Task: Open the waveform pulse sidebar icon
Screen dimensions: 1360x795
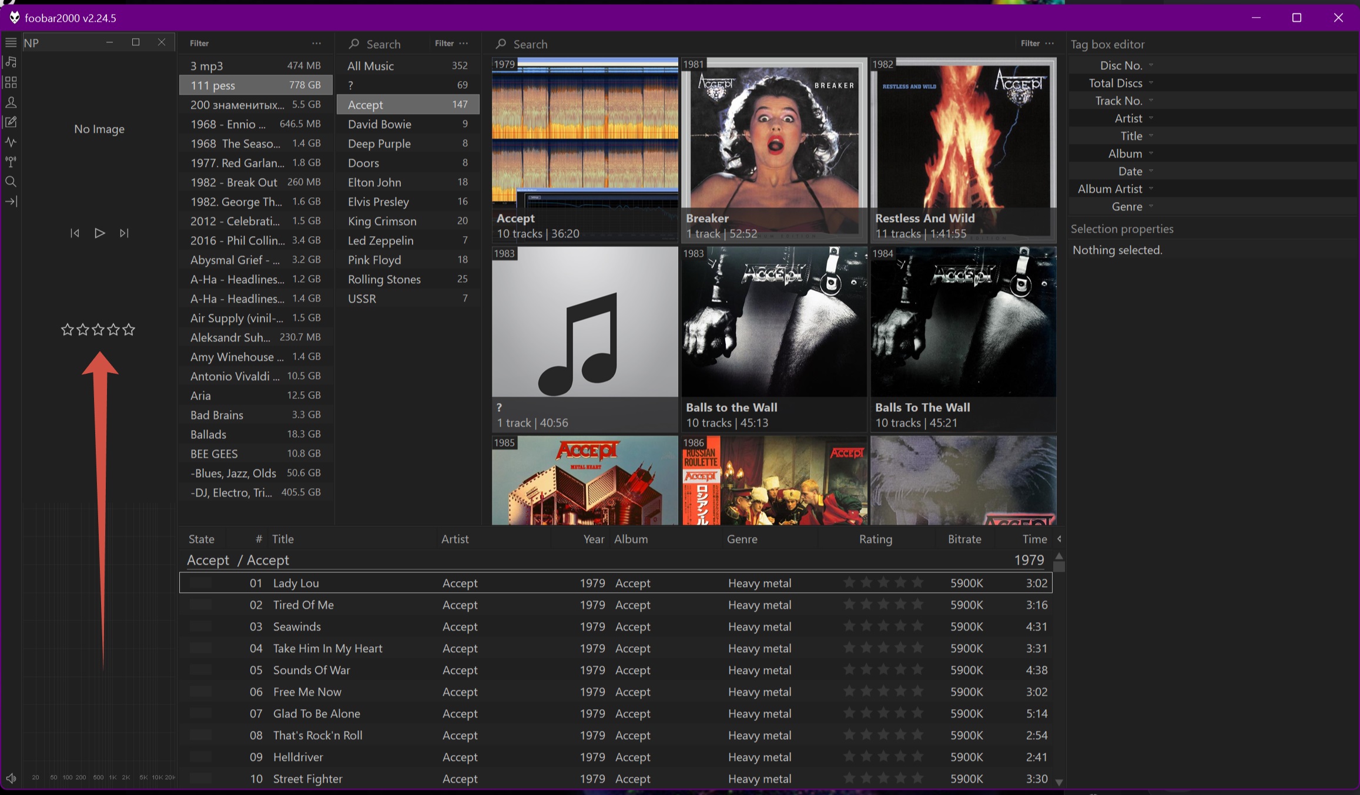Action: tap(11, 142)
